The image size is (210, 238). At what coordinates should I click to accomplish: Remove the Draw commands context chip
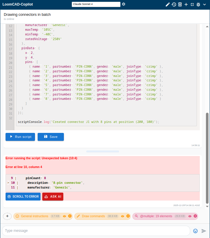128,216
